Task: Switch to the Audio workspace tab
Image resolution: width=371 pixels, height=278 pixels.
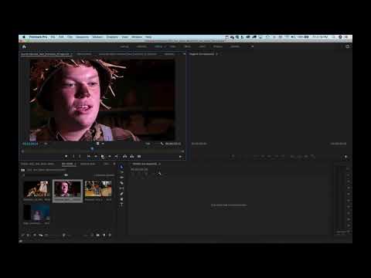Action: [x=203, y=46]
